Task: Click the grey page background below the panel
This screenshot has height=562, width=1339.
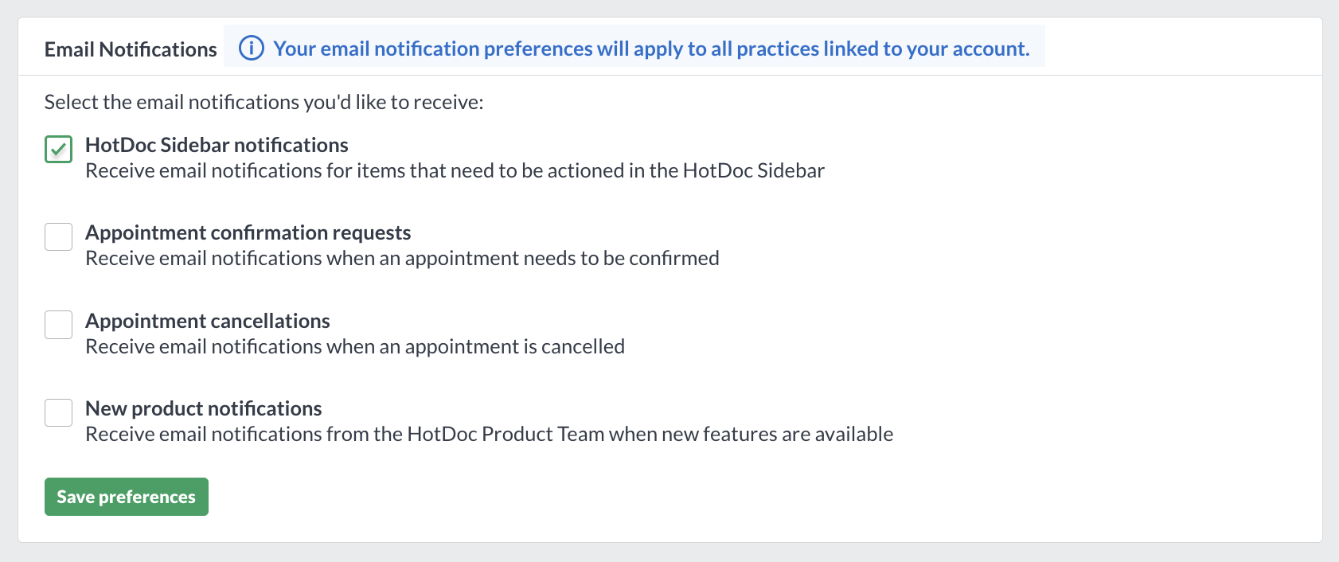Action: (669, 553)
